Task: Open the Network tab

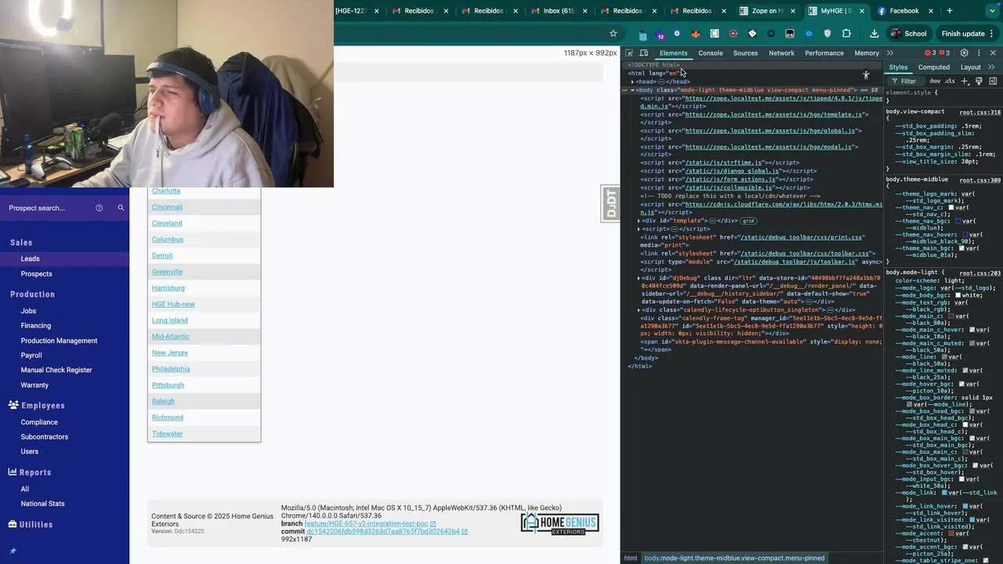Action: (x=781, y=53)
